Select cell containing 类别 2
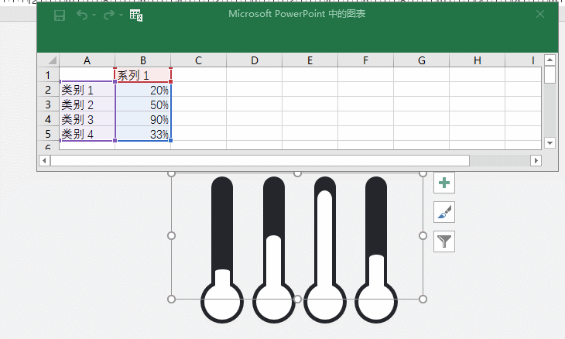 (x=87, y=104)
